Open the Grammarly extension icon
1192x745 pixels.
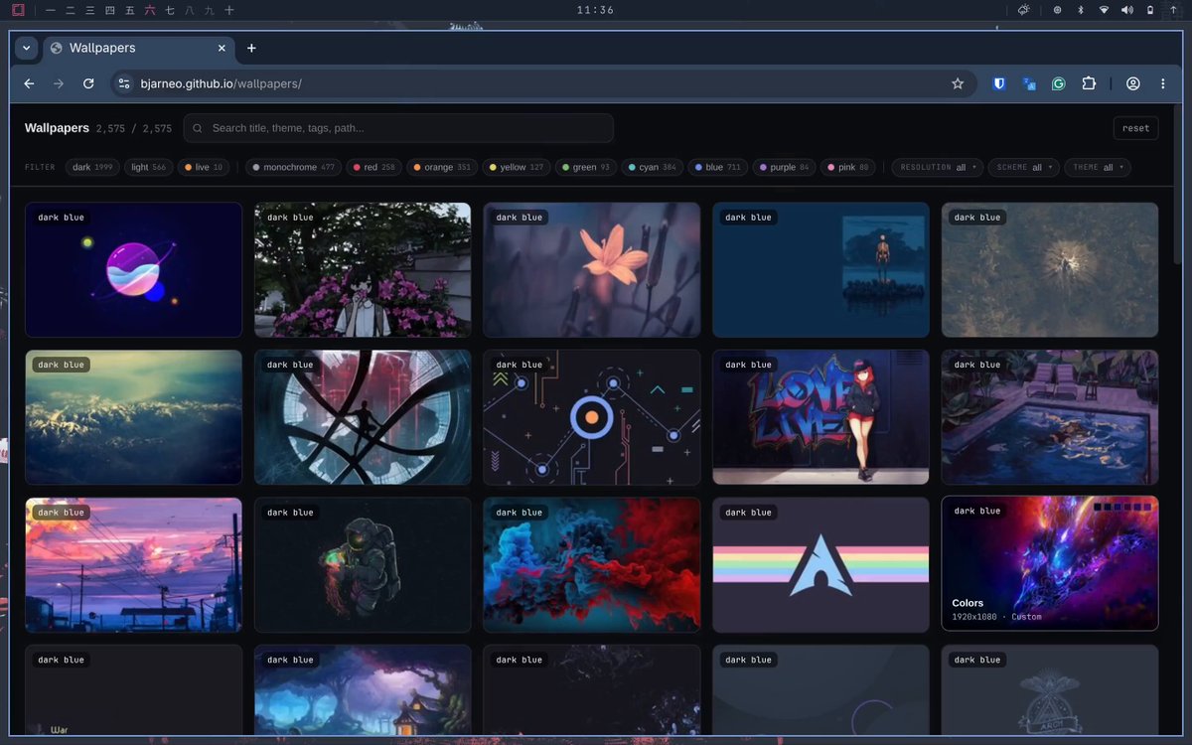[x=1059, y=84]
